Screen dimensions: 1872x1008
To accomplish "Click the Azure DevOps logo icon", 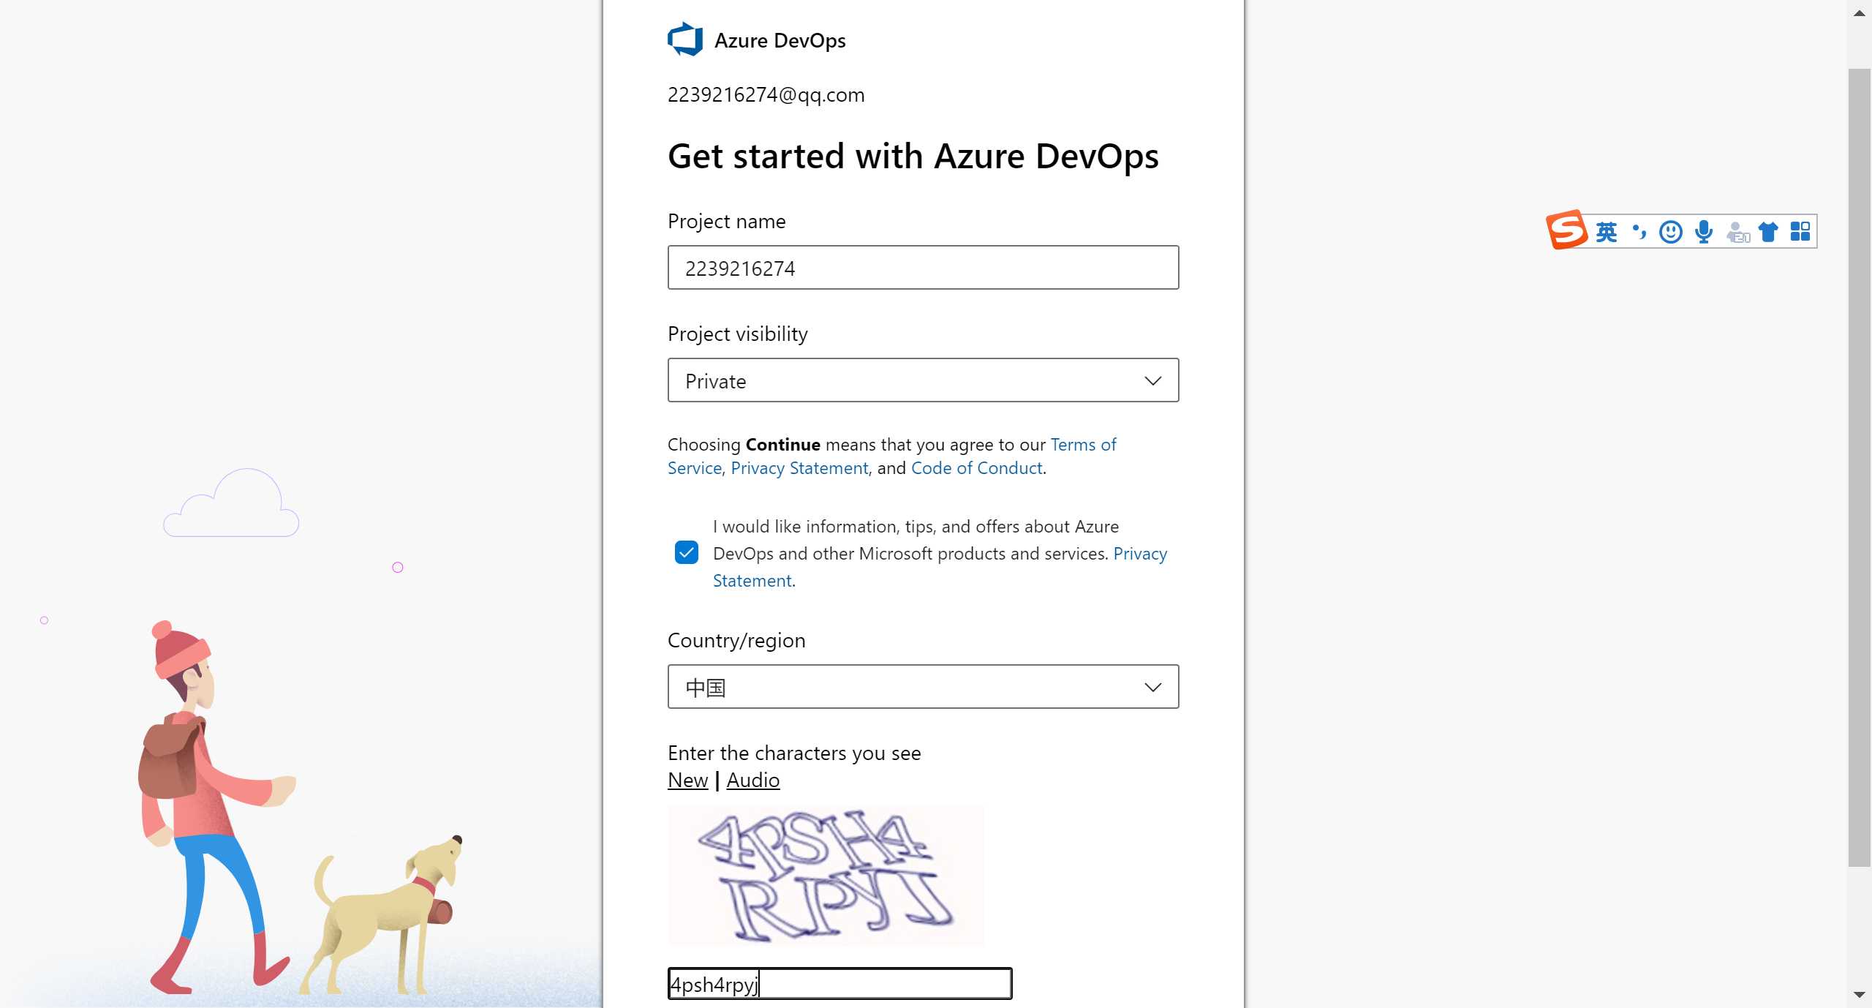I will pos(685,40).
